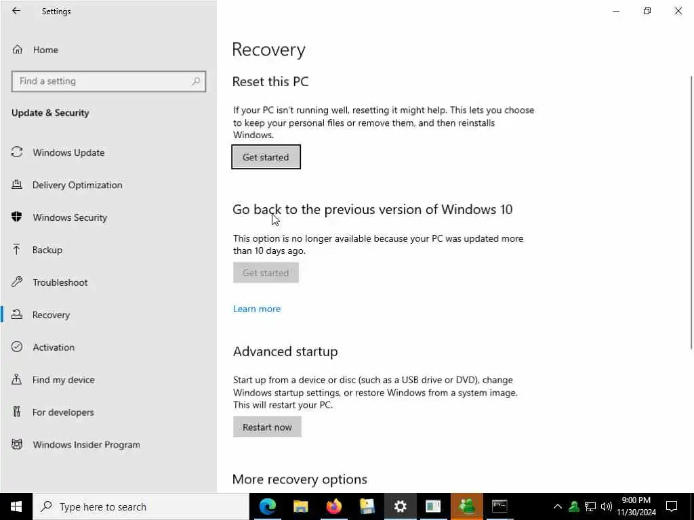
Task: Click the For developers tools icon
Action: pos(17,412)
